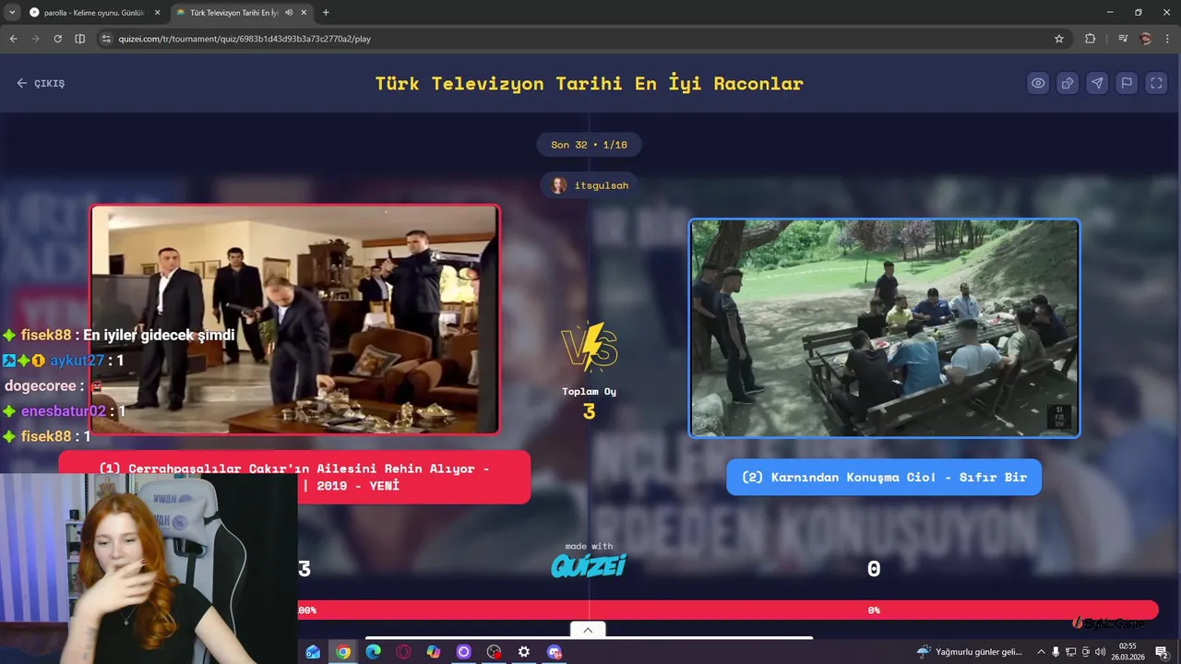This screenshot has height=664, width=1181.
Task: Click the split view icon in toolbar
Action: 79,39
